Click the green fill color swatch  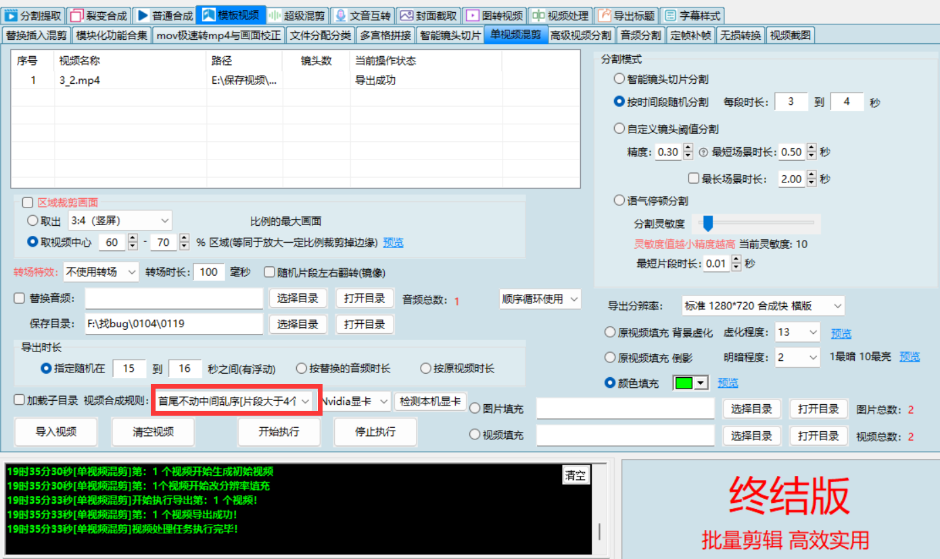pos(684,383)
